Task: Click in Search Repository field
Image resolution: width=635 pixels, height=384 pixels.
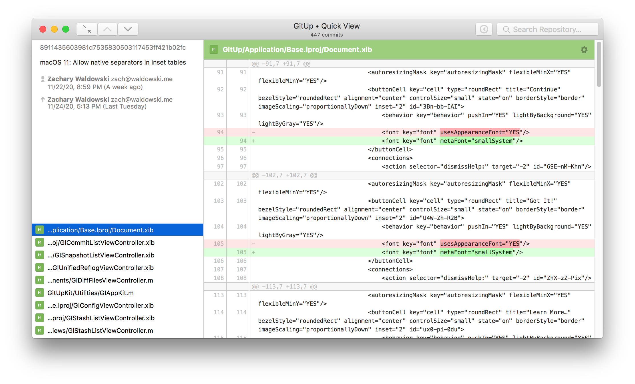Action: (551, 29)
